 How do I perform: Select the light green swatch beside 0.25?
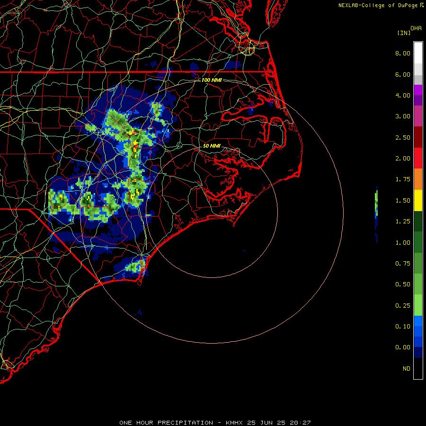coord(418,305)
